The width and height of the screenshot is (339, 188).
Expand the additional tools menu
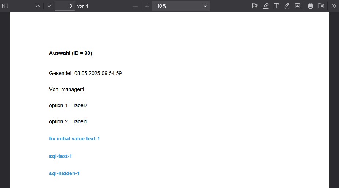tap(334, 6)
